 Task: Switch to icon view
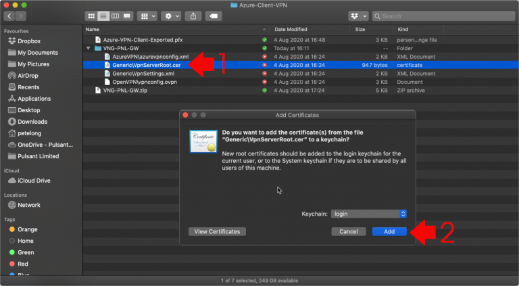point(91,16)
